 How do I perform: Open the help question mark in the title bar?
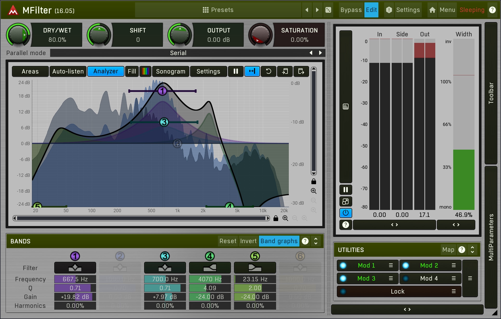coord(492,10)
